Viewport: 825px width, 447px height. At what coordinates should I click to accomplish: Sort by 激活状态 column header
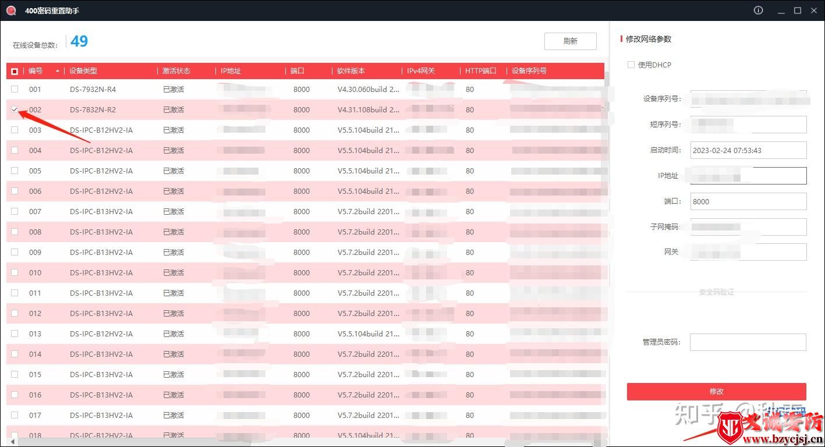(176, 71)
